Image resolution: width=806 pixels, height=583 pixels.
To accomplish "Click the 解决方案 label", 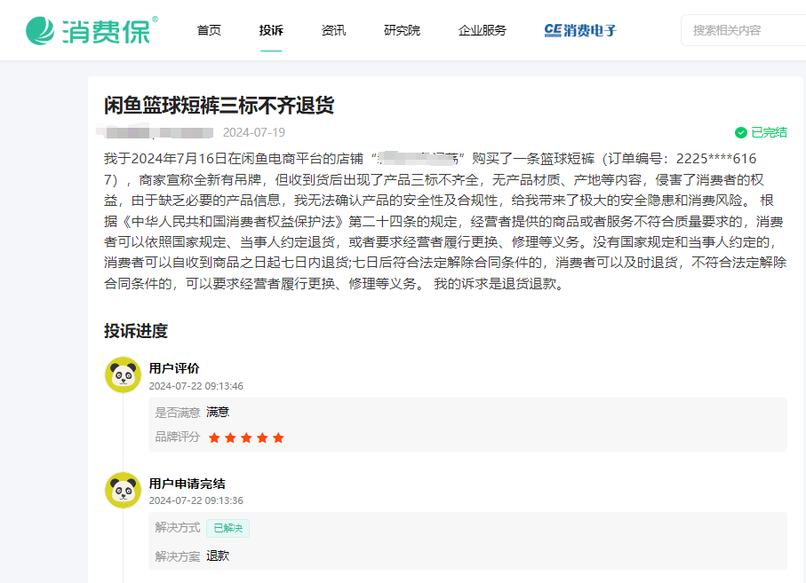I will 178,556.
